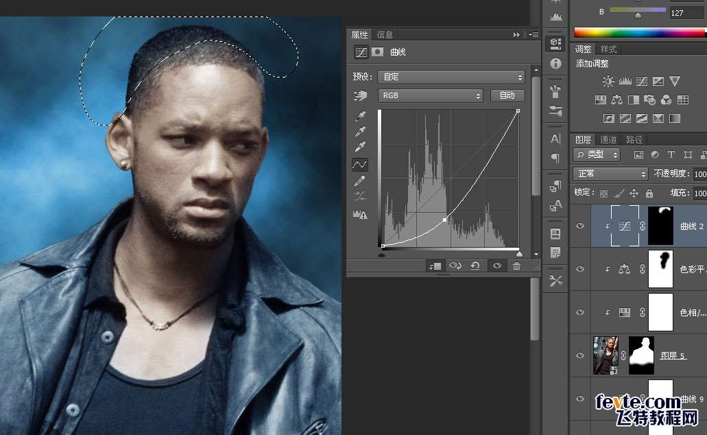Add a Black & White adjustment
This screenshot has width=707, height=435.
point(634,99)
